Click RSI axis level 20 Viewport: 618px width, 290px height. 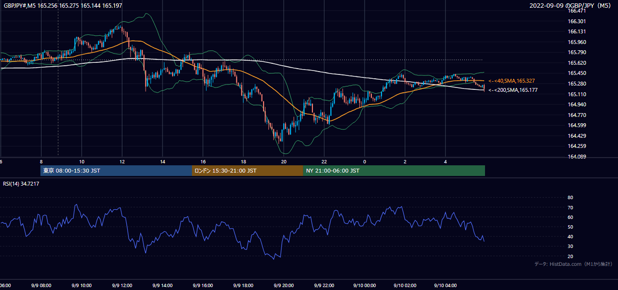click(x=570, y=256)
